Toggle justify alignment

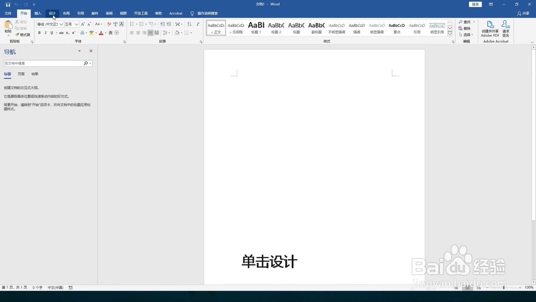tap(151, 33)
